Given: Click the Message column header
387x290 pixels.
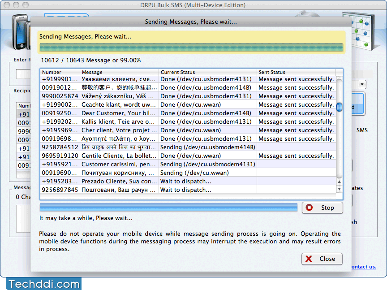Looking at the screenshot, I should (x=119, y=72).
